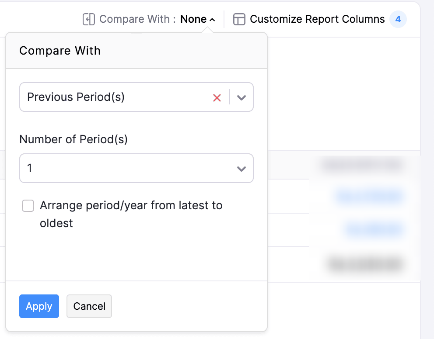Screen dimensions: 434x339
Task: Open the second blurred blue link in report
Action: pyautogui.click(x=374, y=229)
